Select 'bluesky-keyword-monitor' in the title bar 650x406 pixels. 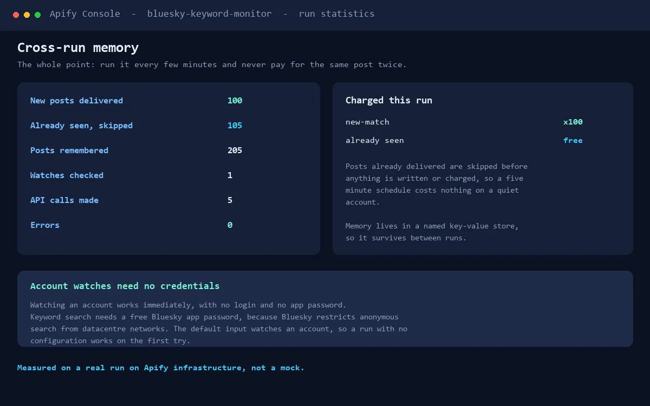click(x=210, y=14)
